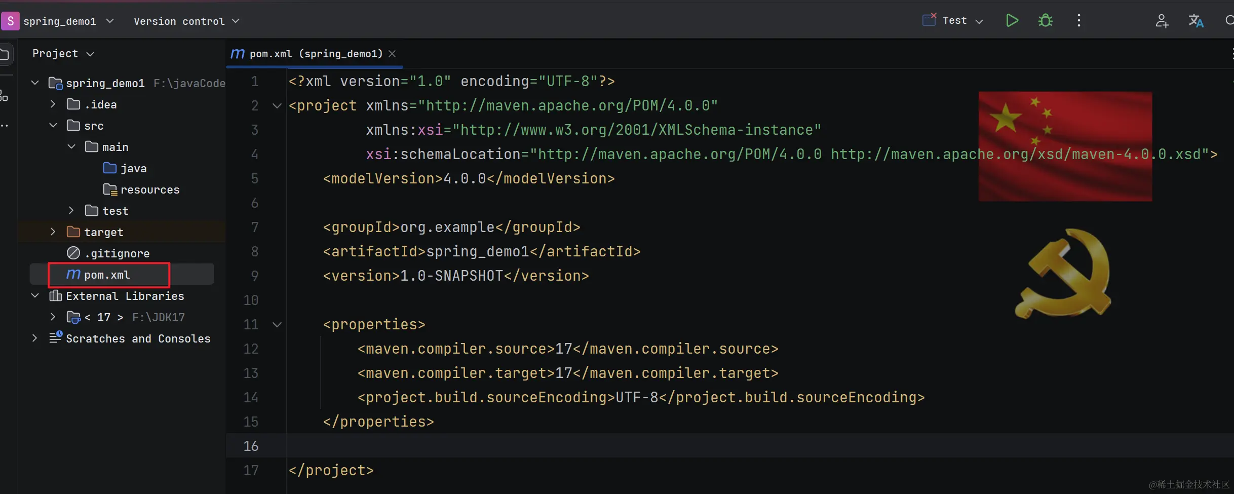Click the External Libraries icon
The image size is (1234, 494).
pyautogui.click(x=55, y=295)
